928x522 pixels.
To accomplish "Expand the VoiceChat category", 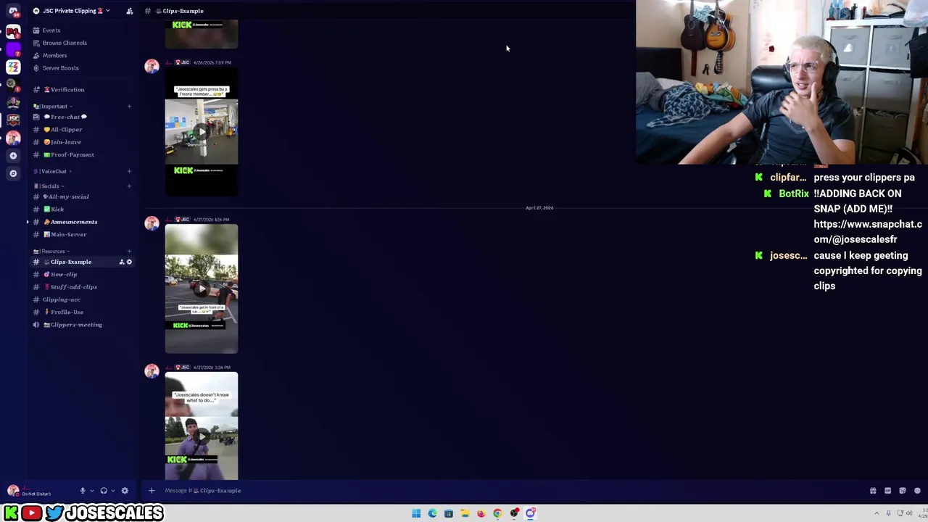I will tap(51, 172).
